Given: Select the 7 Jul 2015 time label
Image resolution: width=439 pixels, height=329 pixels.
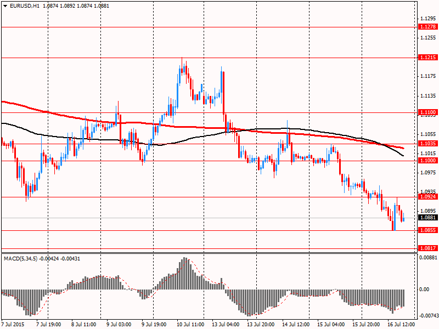Looking at the screenshot, I should click(13, 325).
